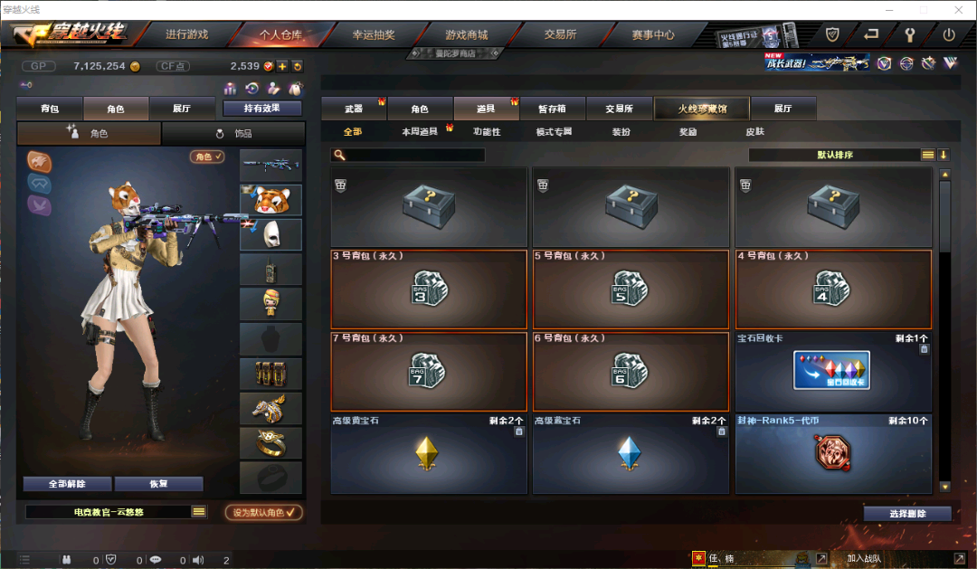Open settings via the wrench icon
The height and width of the screenshot is (569, 977).
[910, 35]
